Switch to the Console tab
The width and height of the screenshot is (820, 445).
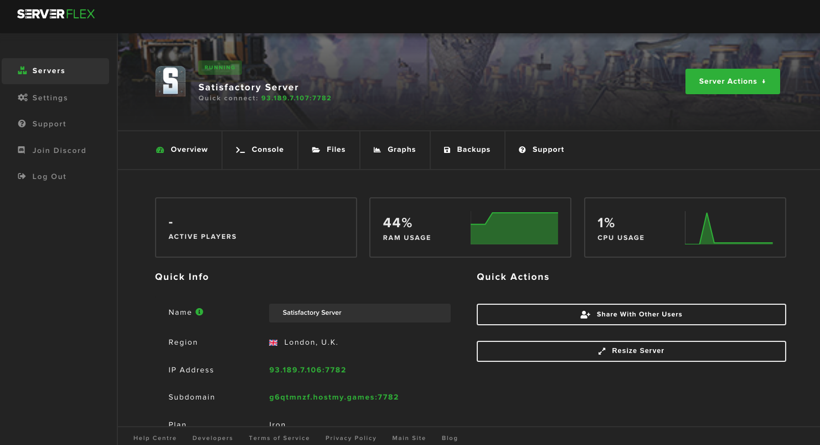(x=260, y=150)
